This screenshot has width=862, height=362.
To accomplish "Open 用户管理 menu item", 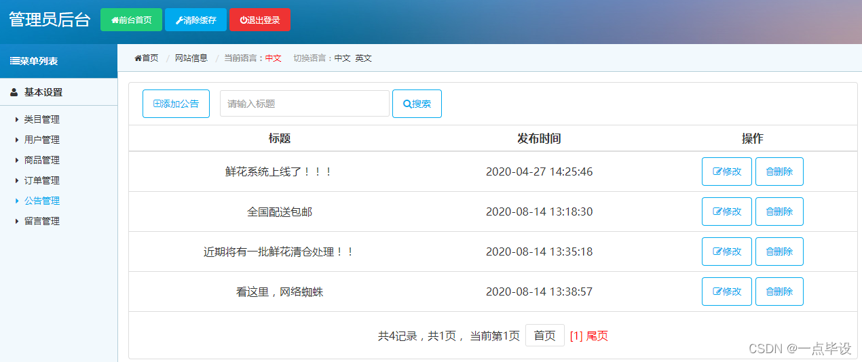I will point(42,140).
